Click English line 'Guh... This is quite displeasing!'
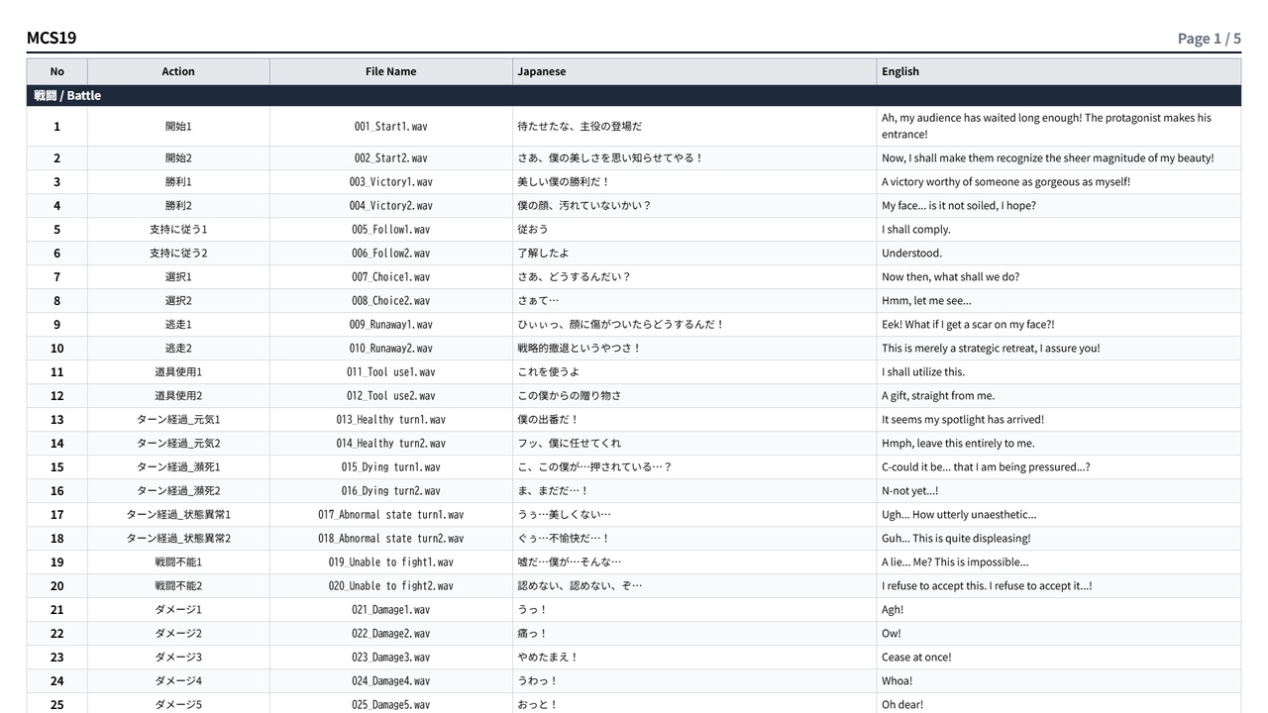 (956, 539)
